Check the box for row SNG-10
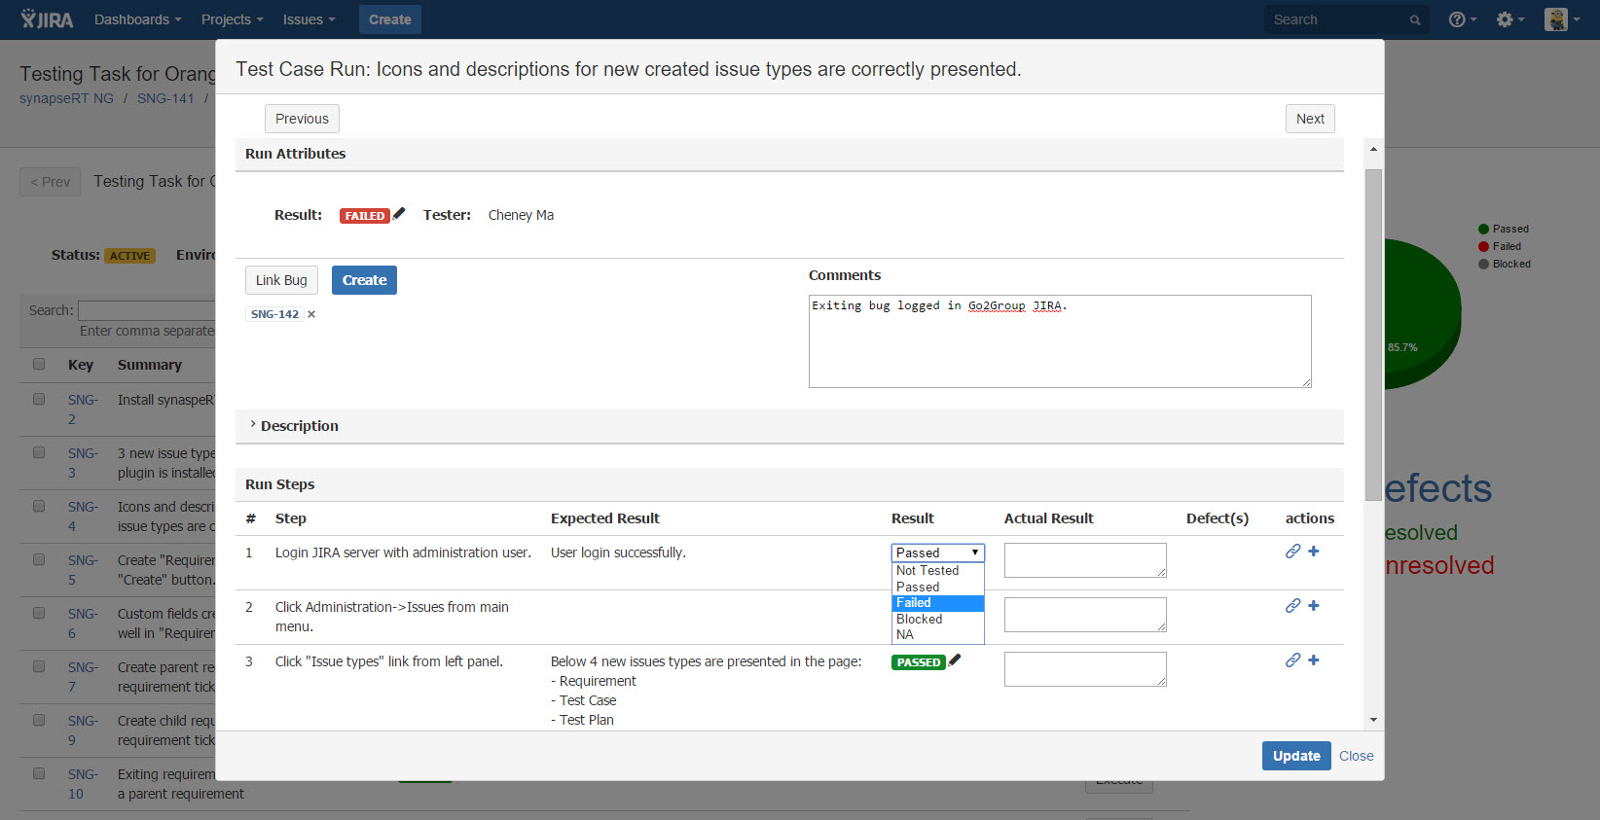Screen dimensions: 1600x820 pyautogui.click(x=39, y=773)
